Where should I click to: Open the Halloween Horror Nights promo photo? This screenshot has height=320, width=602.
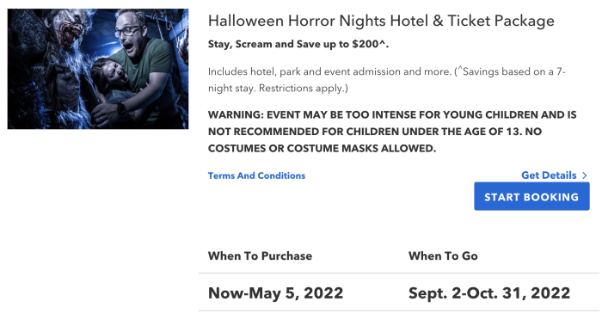pyautogui.click(x=98, y=69)
